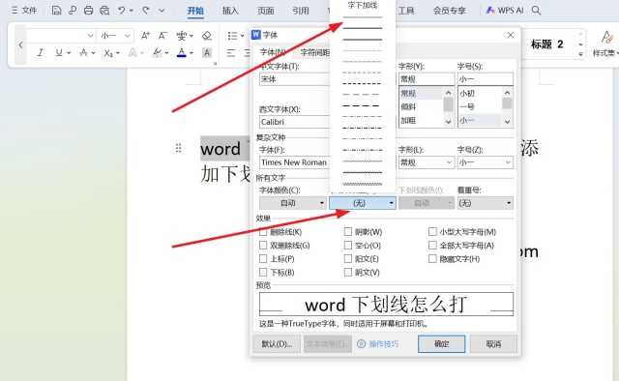Expand the style gallery more arrow

pyautogui.click(x=580, y=54)
